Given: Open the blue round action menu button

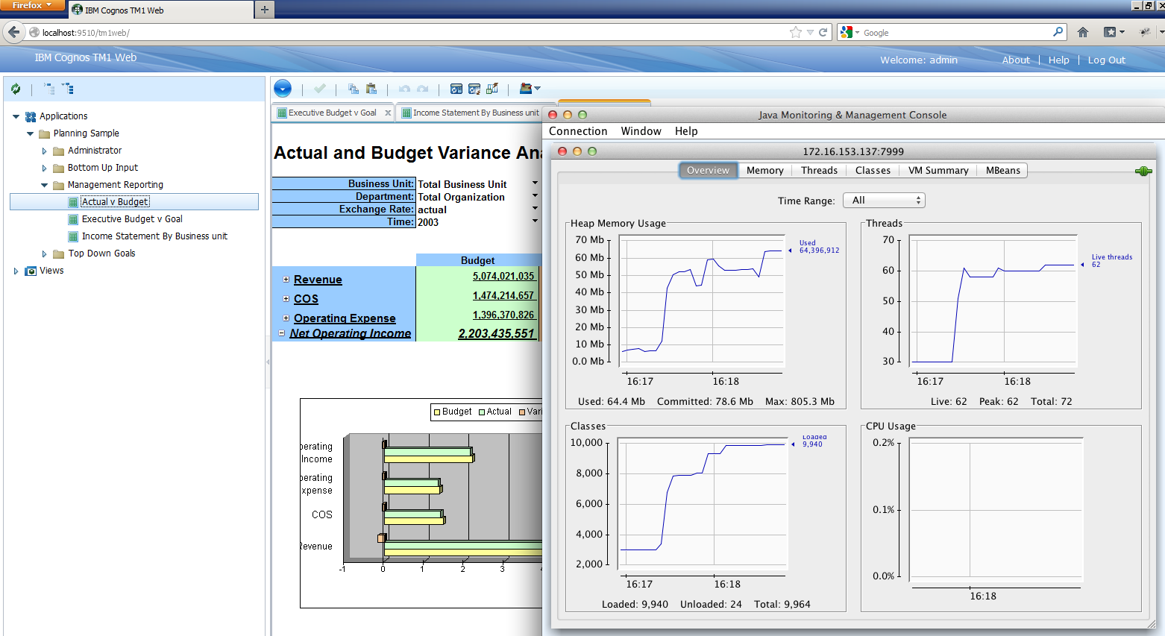Looking at the screenshot, I should [283, 89].
